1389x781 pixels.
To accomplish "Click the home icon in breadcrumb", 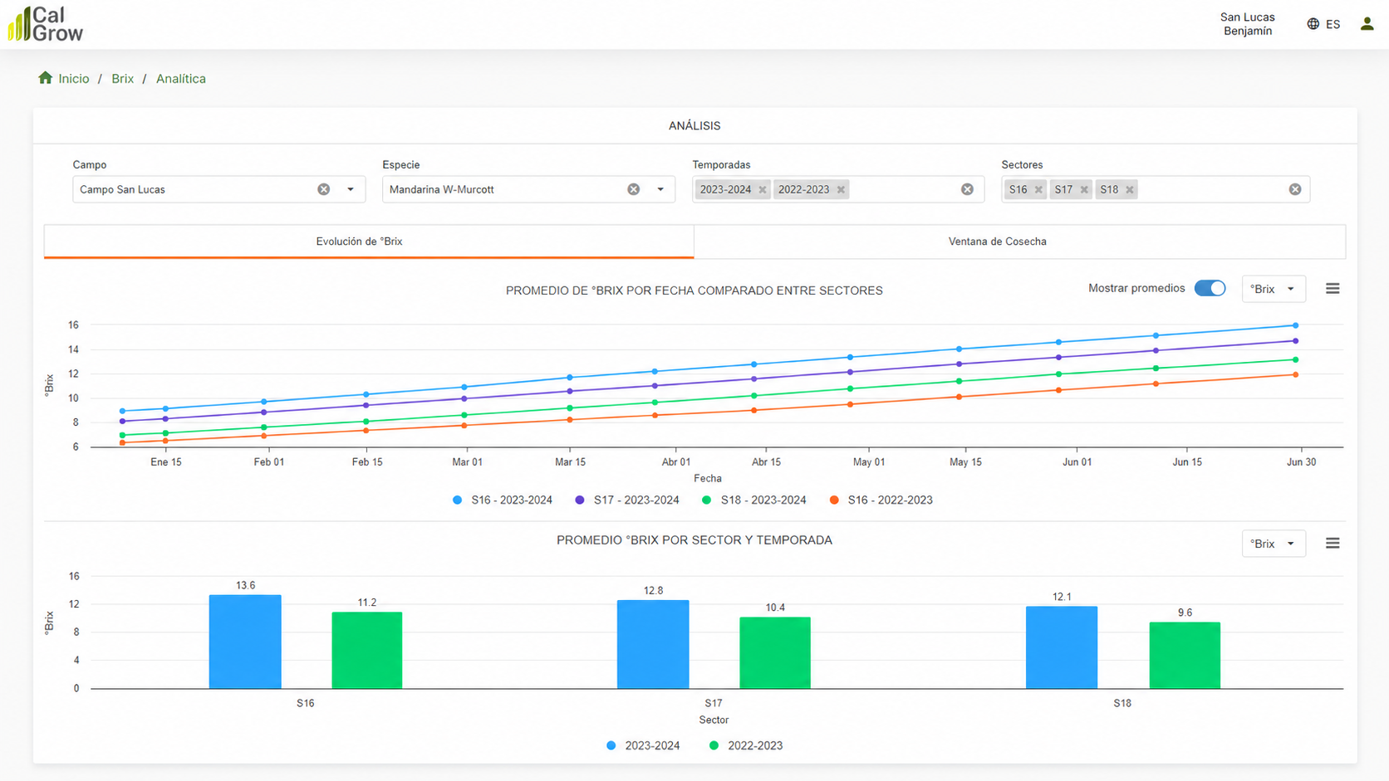I will tap(46, 78).
